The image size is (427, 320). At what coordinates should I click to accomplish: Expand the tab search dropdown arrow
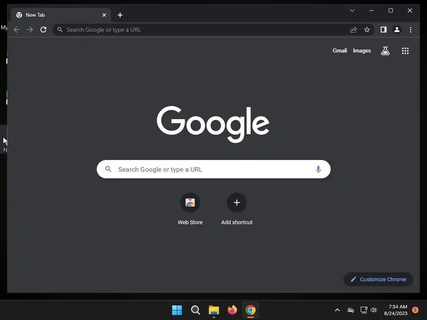(352, 10)
